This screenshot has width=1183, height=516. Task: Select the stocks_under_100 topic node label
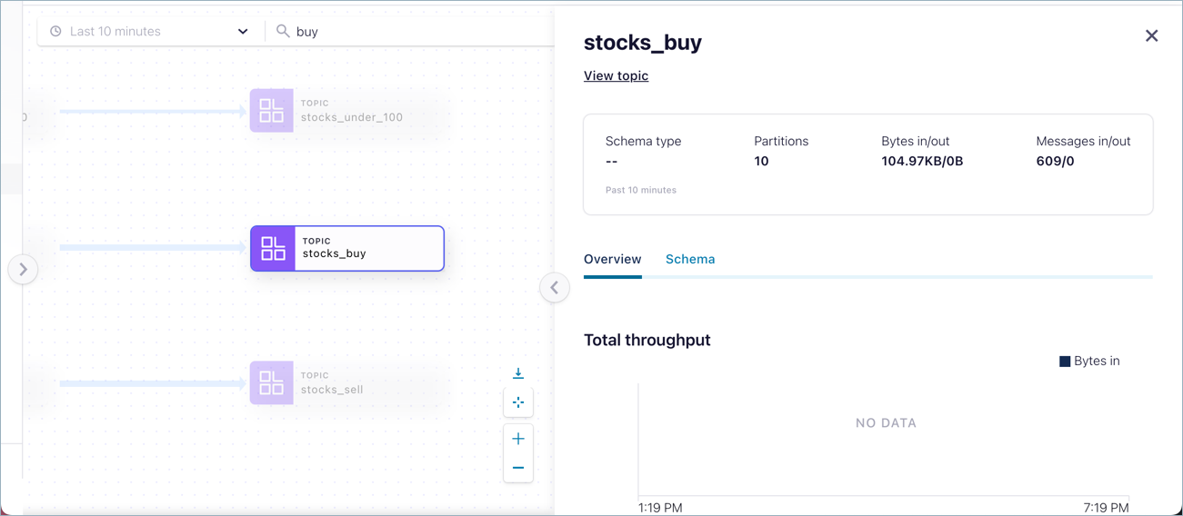(x=351, y=117)
